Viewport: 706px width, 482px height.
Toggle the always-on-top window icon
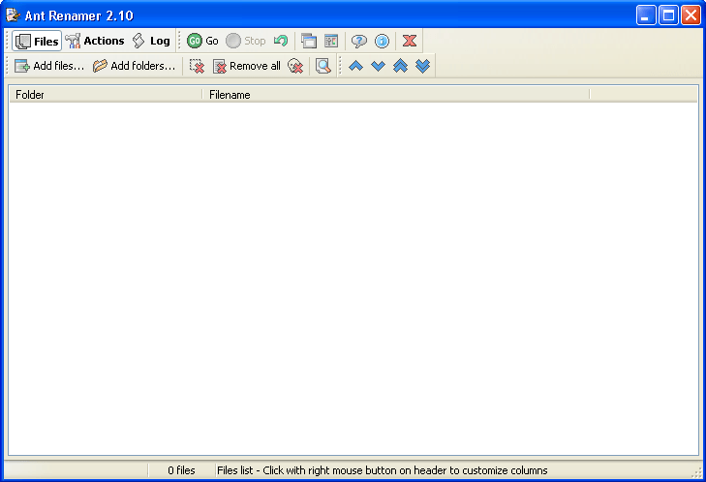309,41
